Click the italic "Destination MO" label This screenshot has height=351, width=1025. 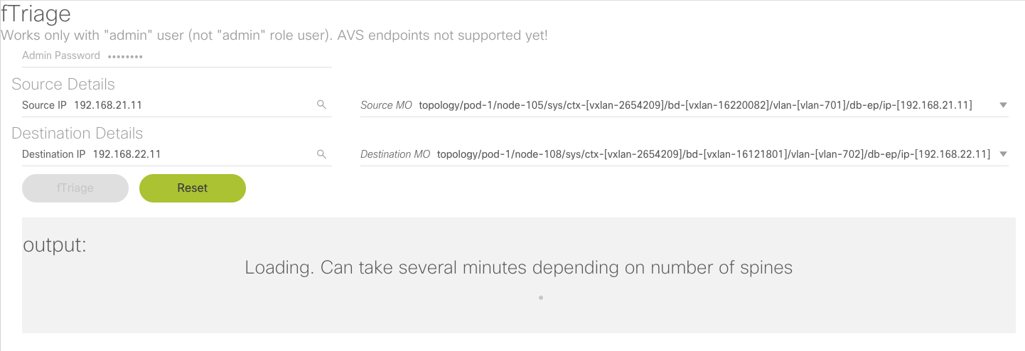click(x=395, y=154)
